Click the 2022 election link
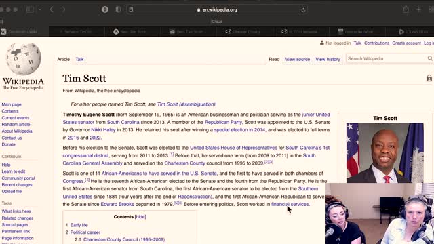 [x=95, y=138]
